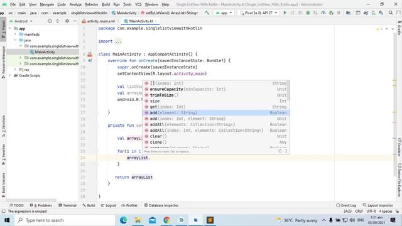
Task: Switch to the activity_main.xml tab
Action: [100, 21]
